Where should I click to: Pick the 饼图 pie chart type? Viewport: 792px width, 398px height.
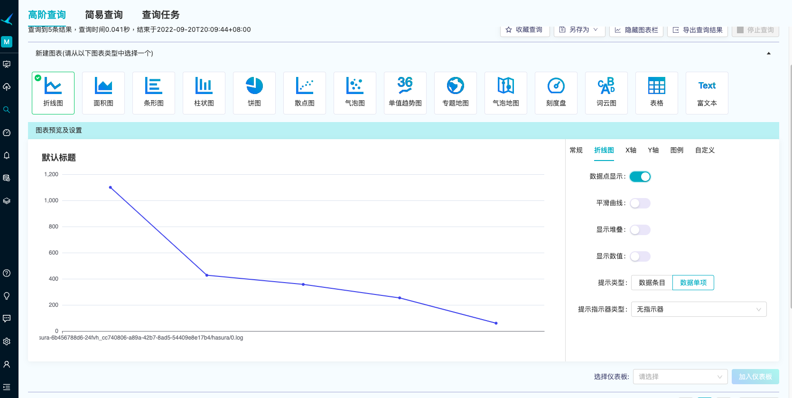pos(254,93)
